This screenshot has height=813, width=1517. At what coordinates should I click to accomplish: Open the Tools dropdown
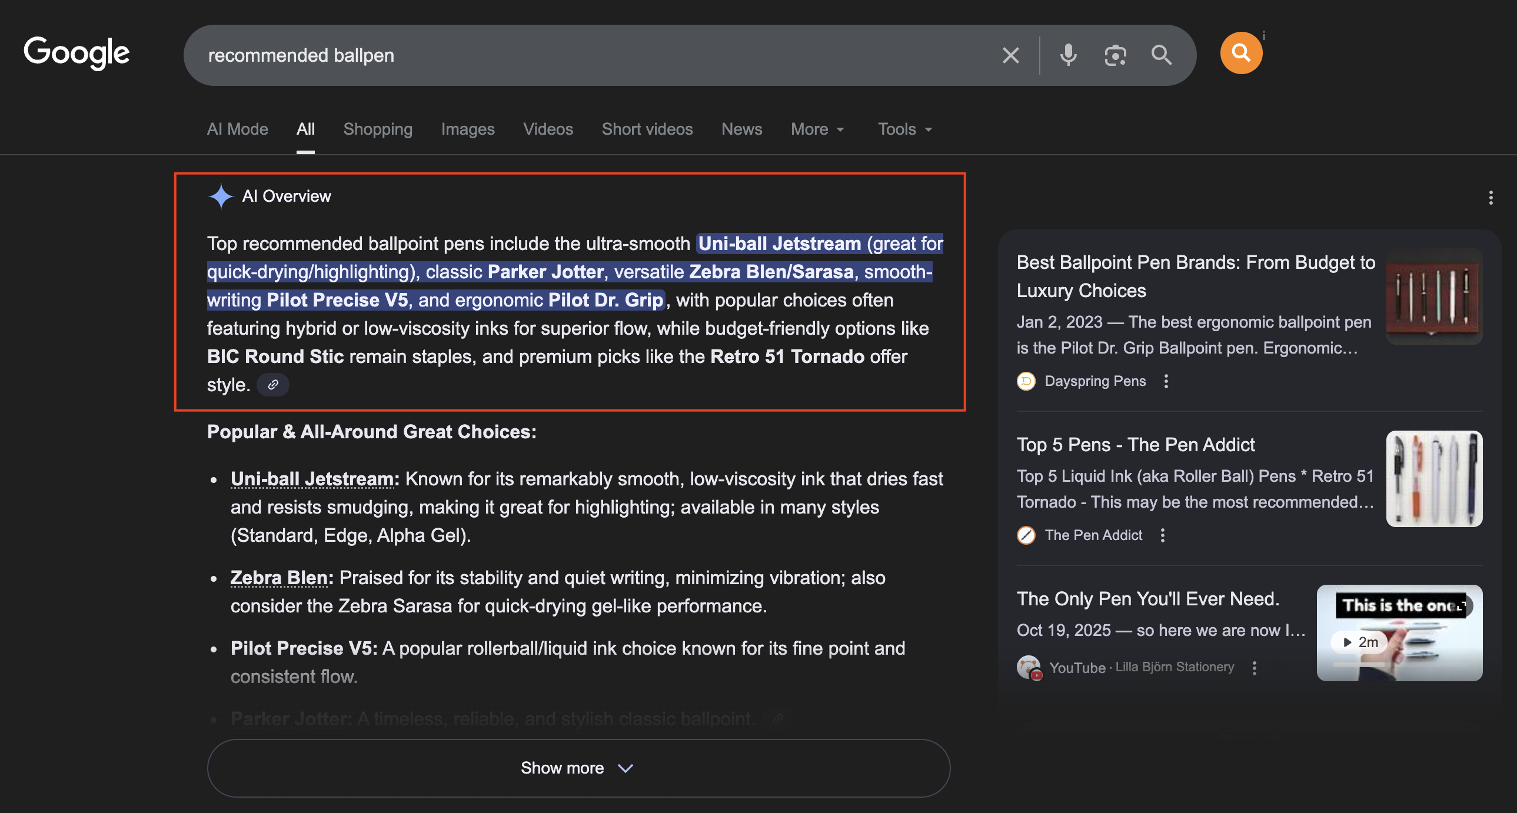(904, 129)
